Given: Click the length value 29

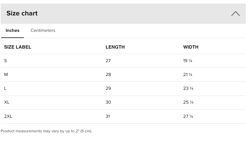Looking at the screenshot, I should (x=108, y=89).
